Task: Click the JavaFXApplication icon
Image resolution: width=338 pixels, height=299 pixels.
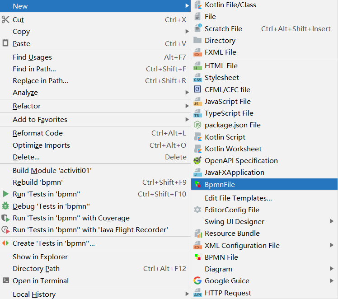Action: pos(197,173)
